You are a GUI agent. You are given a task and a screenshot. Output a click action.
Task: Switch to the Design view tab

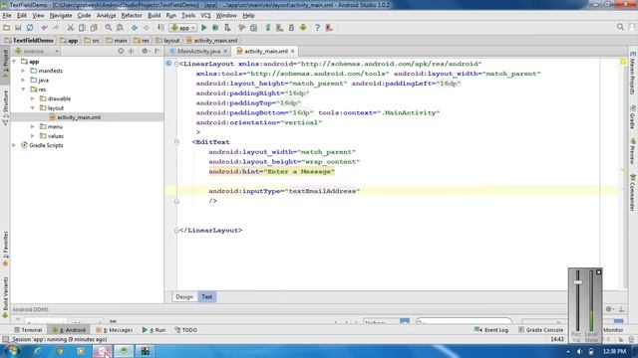[x=184, y=296]
